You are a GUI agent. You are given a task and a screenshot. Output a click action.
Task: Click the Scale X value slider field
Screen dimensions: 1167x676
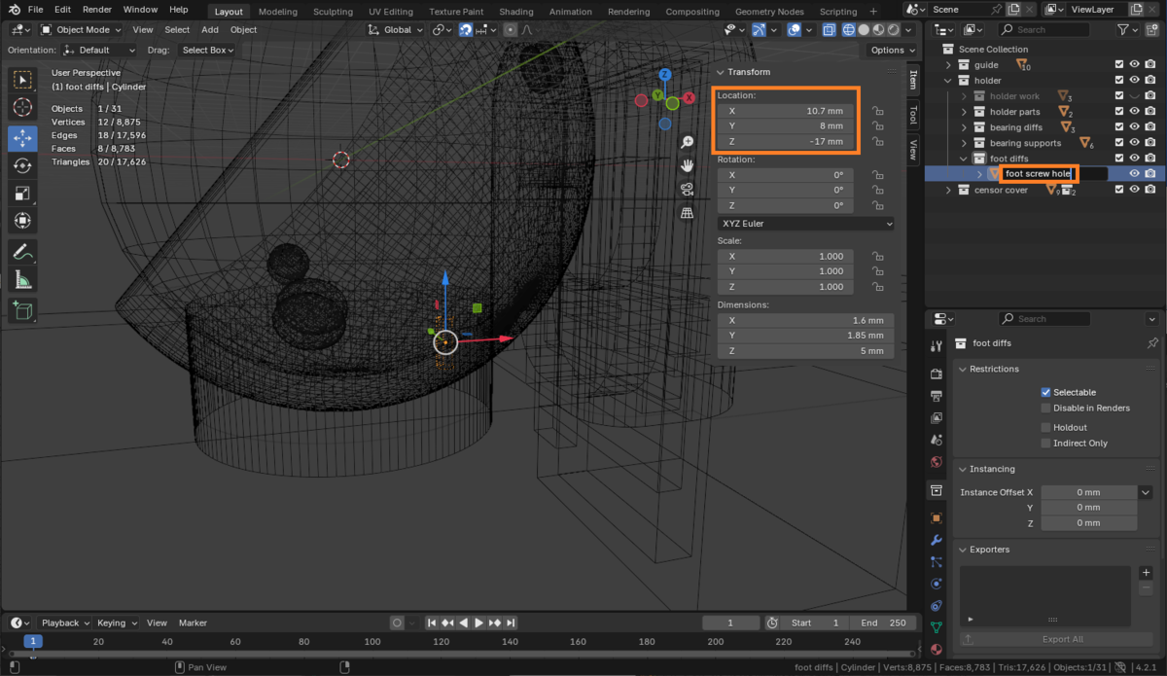tap(787, 256)
